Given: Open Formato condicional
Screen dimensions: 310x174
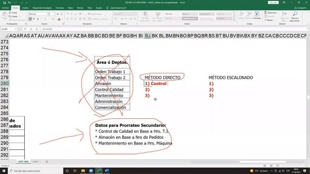Looking at the screenshot, I should 145,16.
